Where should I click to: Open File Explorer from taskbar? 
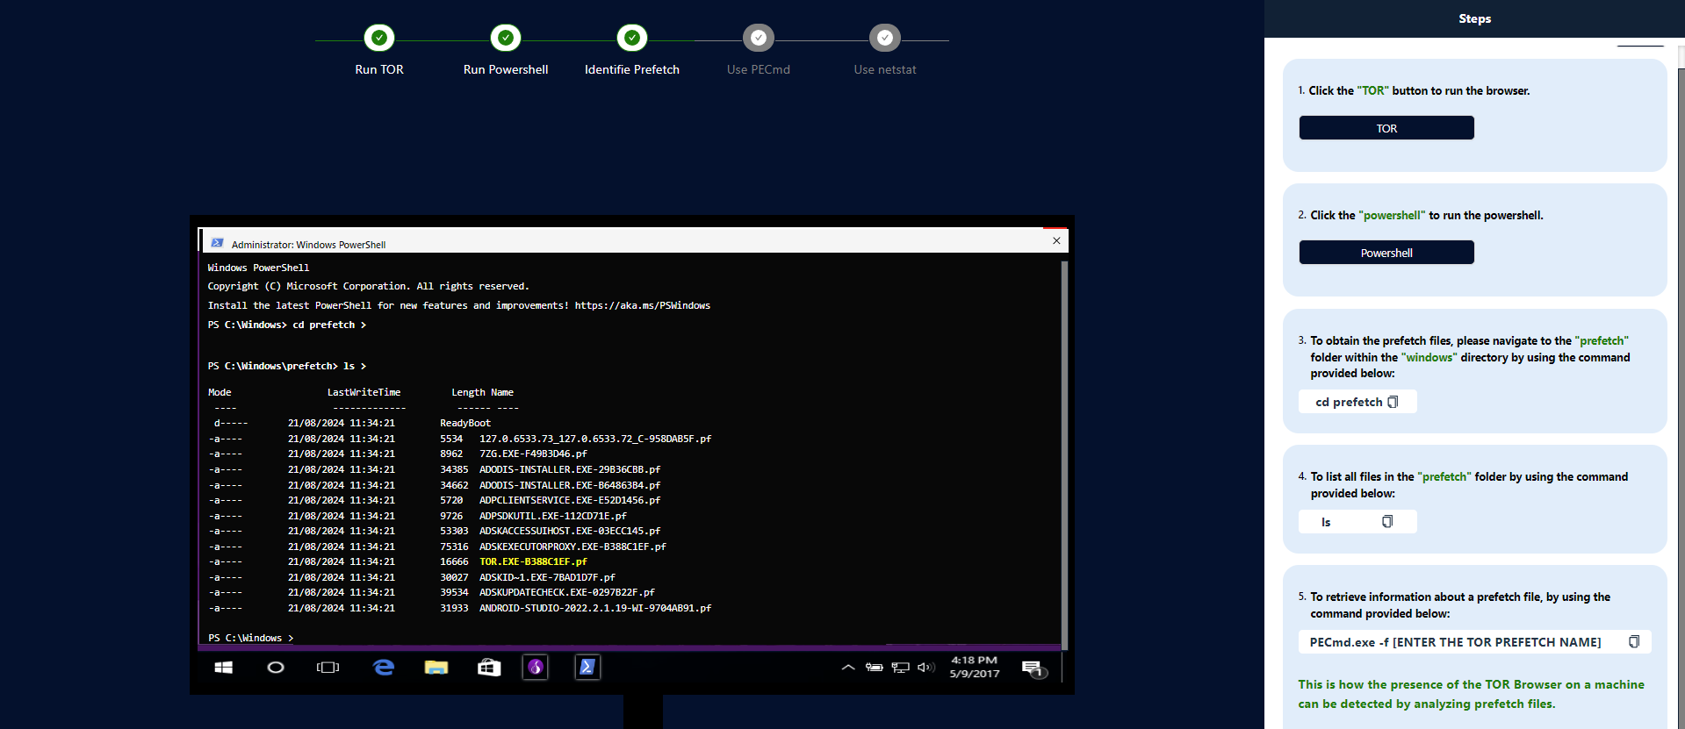436,668
